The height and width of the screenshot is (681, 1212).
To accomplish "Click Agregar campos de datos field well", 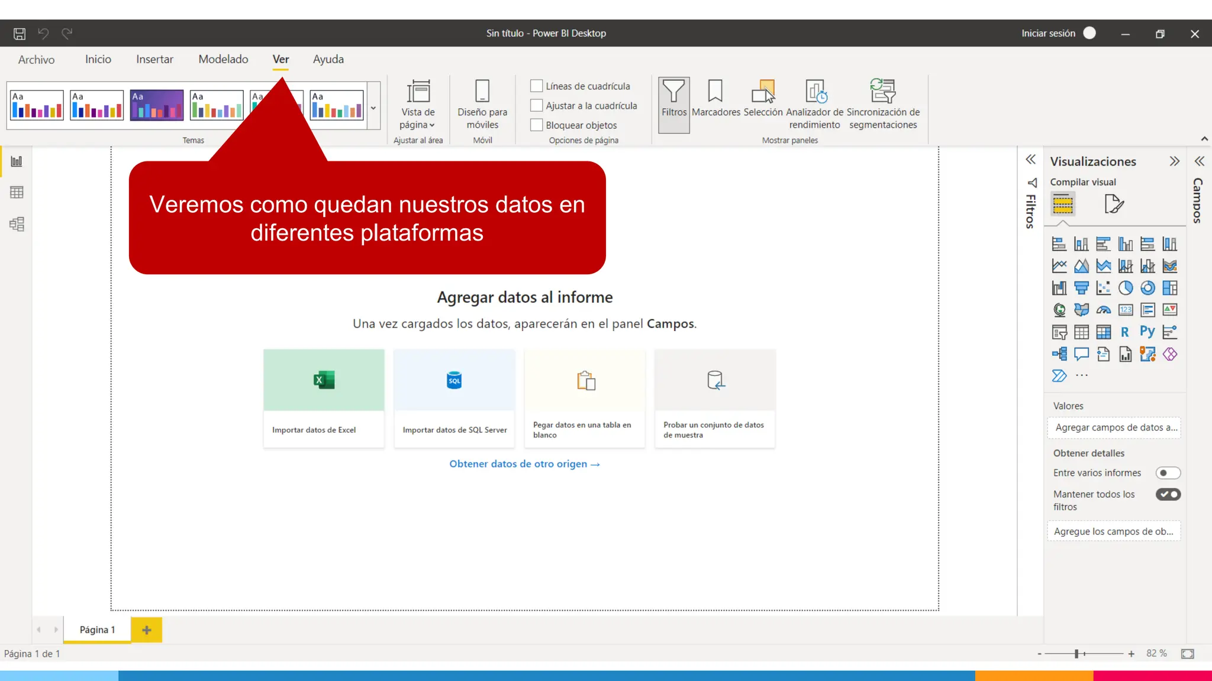I will coord(1114,427).
